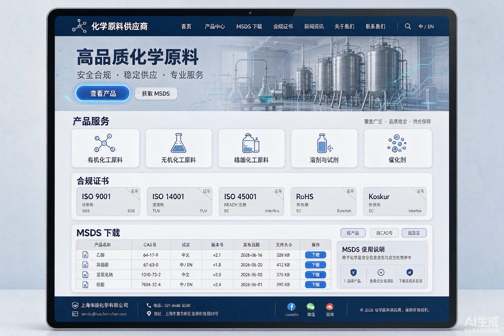Open the RoHS certificate card

[x=323, y=202]
